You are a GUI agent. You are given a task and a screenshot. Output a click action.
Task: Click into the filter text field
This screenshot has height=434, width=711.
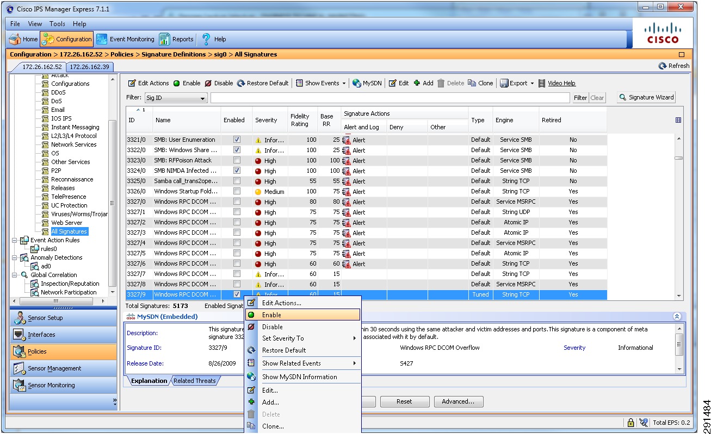[391, 98]
